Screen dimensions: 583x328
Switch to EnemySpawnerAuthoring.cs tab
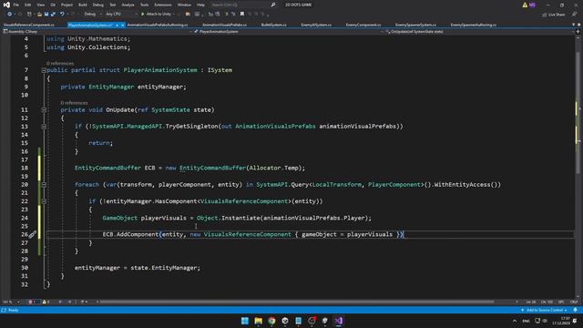(474, 25)
